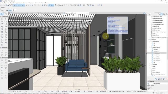The image size is (168, 94).
Task: Open the Ресепшен 2 view
Action: pyautogui.click(x=156, y=51)
